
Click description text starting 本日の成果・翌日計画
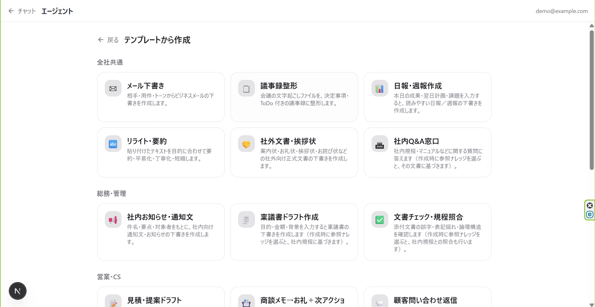pos(438,103)
